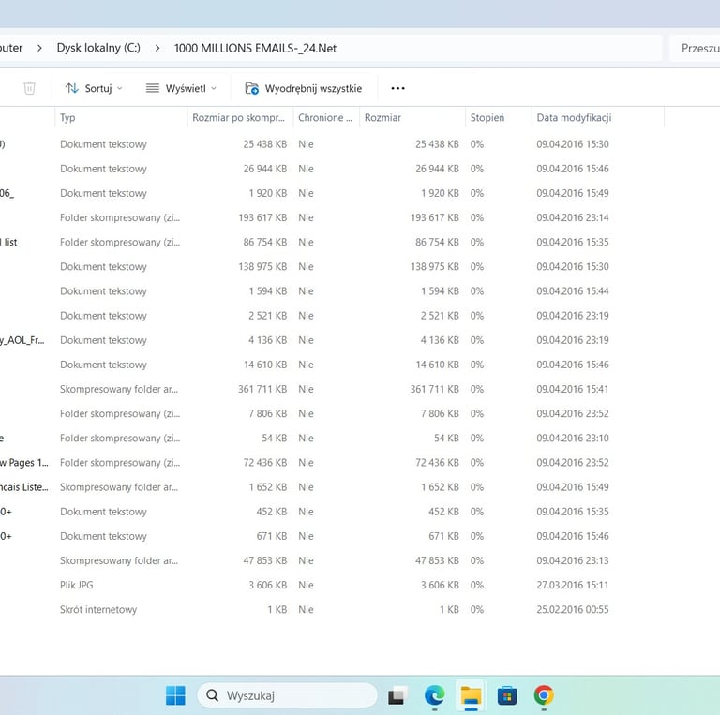Click the trash delete icon in toolbar
Image resolution: width=720 pixels, height=715 pixels.
click(29, 88)
